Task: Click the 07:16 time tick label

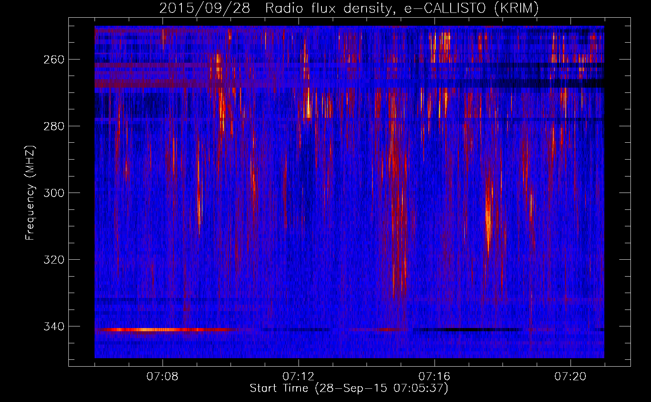Action: click(x=435, y=377)
